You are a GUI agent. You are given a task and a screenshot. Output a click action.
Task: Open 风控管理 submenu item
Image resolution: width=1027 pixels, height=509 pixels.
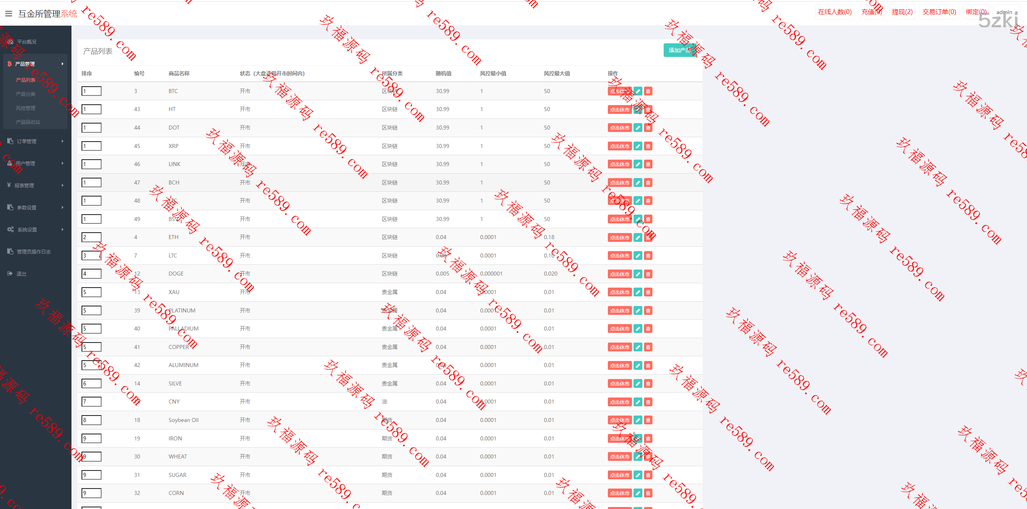26,108
